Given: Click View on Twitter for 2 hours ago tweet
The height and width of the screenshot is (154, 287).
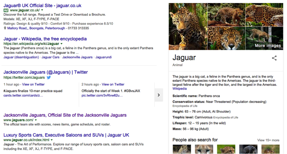Looking at the screenshot, I should pyautogui.click(x=113, y=84).
